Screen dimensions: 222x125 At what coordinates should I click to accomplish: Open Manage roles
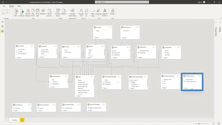coord(81,12)
